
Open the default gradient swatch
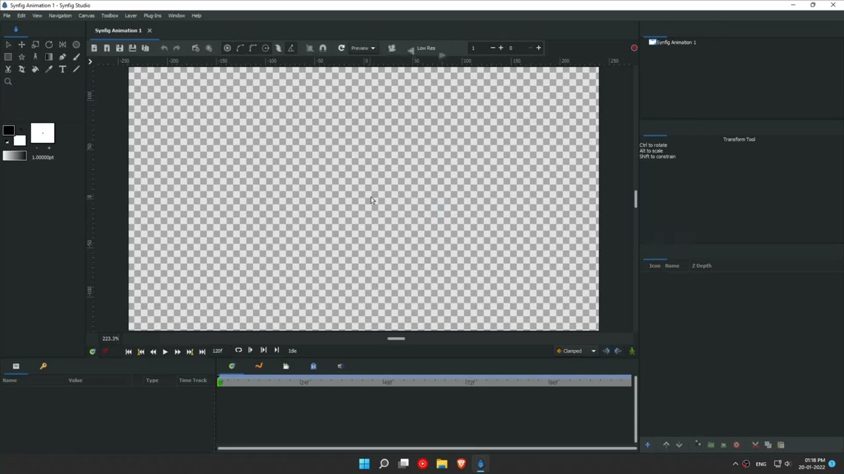[x=15, y=156]
